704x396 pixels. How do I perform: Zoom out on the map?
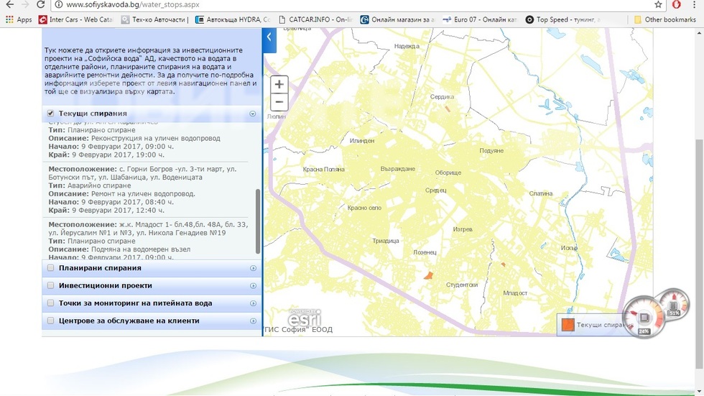click(279, 103)
